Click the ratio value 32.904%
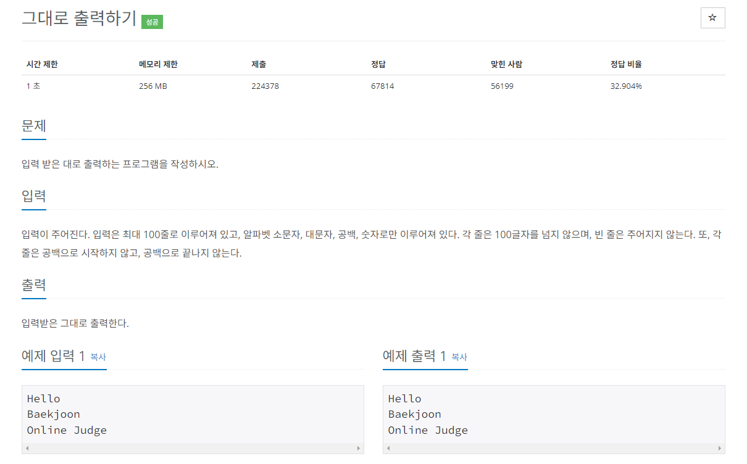 [x=626, y=86]
